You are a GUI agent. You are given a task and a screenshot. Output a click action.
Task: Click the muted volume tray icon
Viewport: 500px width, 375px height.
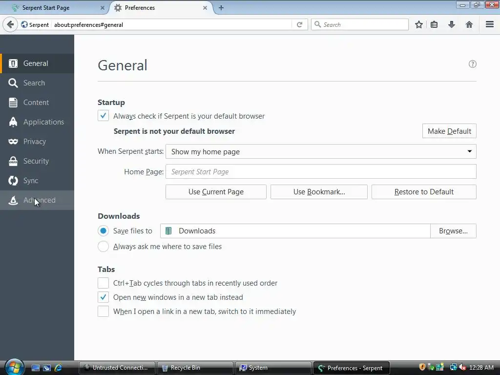pos(462,367)
